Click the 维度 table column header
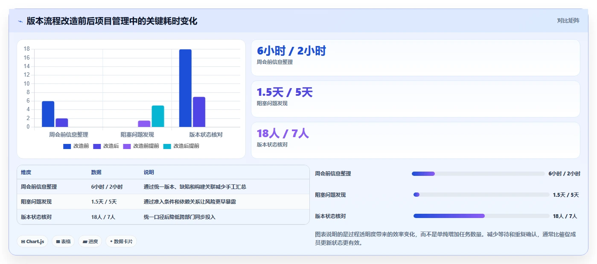The height and width of the screenshot is (264, 597). point(26,172)
